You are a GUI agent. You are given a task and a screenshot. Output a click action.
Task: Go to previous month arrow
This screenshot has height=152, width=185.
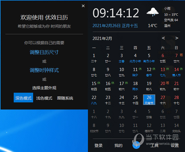tap(163, 38)
